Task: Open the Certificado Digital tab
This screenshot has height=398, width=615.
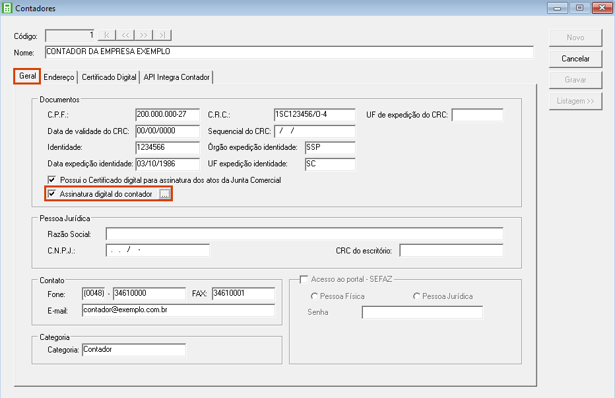Action: [109, 77]
